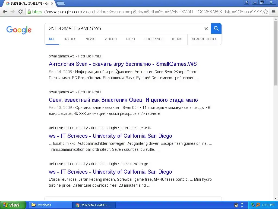Switch to the MAPS search tab

[x=131, y=39]
